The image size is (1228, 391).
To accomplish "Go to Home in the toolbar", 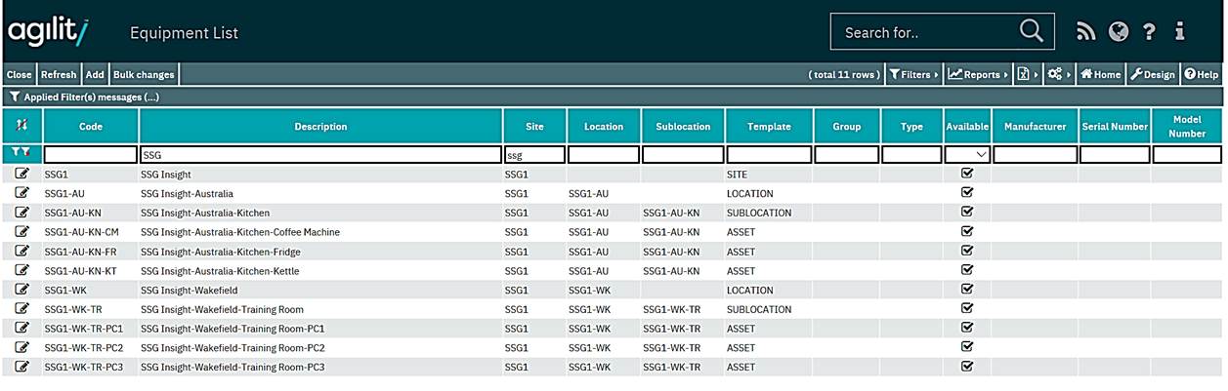I will (x=1100, y=74).
